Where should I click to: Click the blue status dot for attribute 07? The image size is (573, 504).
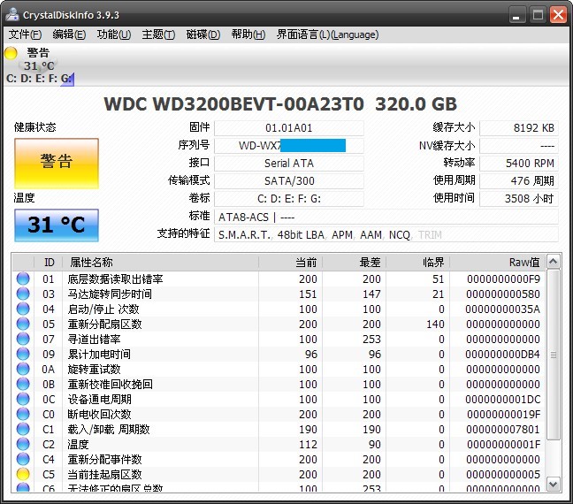[x=23, y=339]
